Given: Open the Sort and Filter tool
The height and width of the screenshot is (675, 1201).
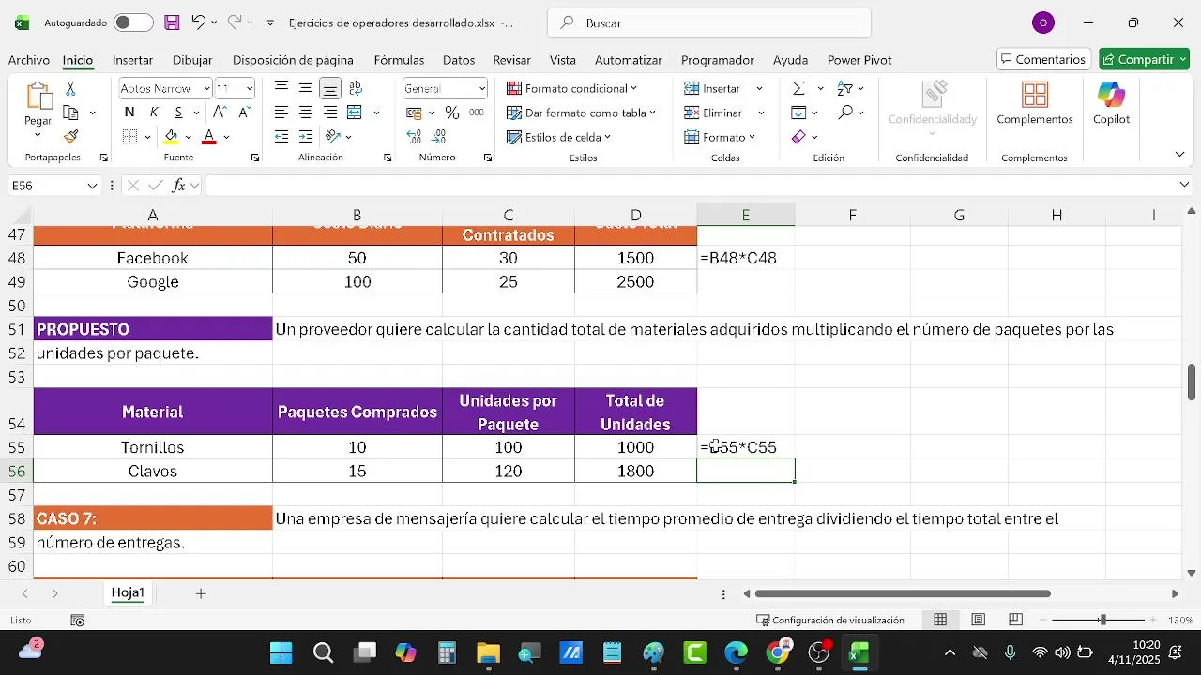Looking at the screenshot, I should 845,88.
